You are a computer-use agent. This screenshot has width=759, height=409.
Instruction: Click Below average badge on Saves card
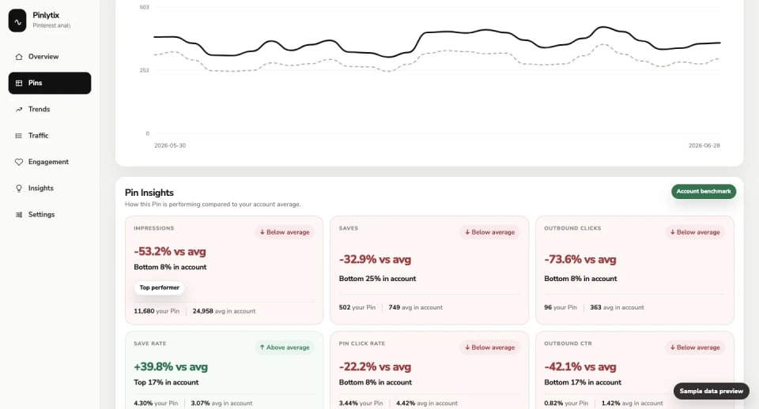(x=490, y=232)
